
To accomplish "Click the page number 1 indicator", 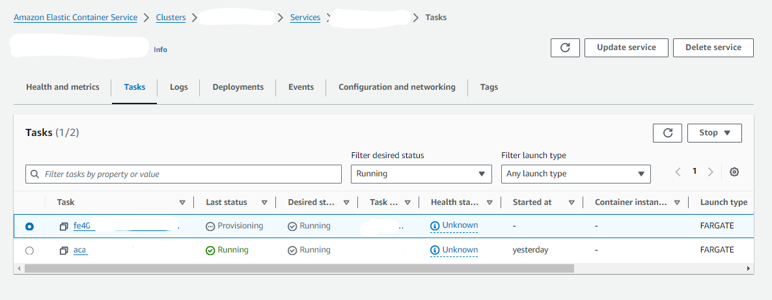I will click(695, 171).
